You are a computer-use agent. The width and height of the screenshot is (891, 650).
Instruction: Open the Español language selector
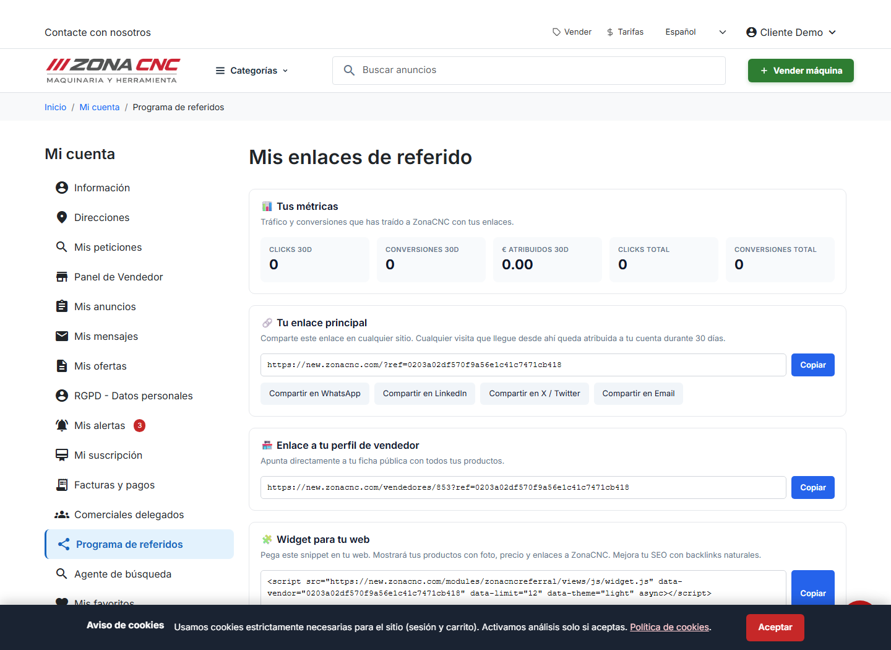695,32
